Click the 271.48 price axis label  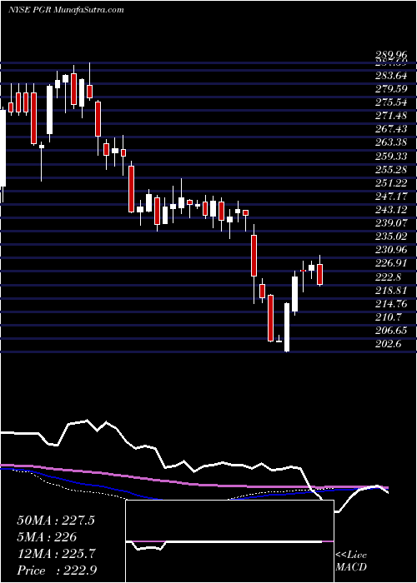click(x=391, y=116)
